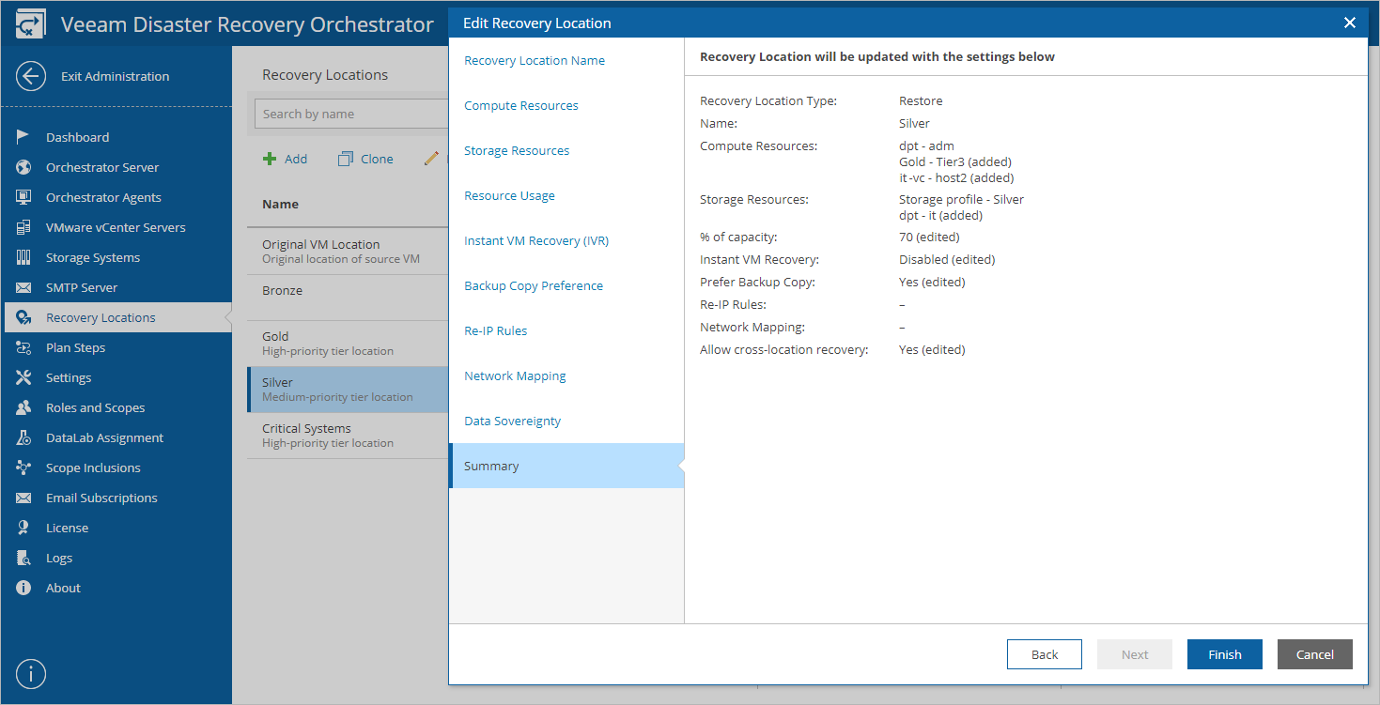Click the 'Restore' location type value
The height and width of the screenshot is (705, 1380).
921,100
